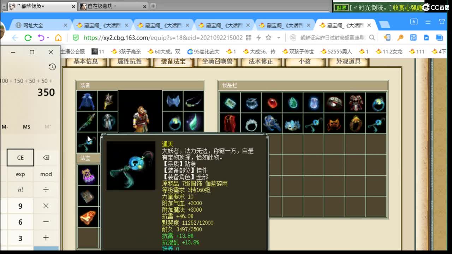Click the calculator divide button
Image resolution: width=452 pixels, height=254 pixels.
pyautogui.click(x=46, y=190)
